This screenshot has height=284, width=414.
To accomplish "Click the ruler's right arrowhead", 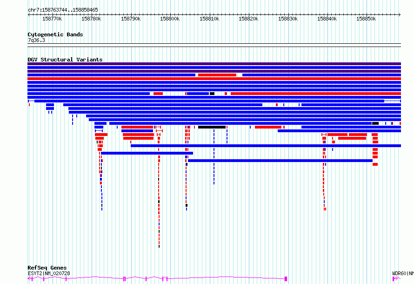I will pyautogui.click(x=400, y=15).
